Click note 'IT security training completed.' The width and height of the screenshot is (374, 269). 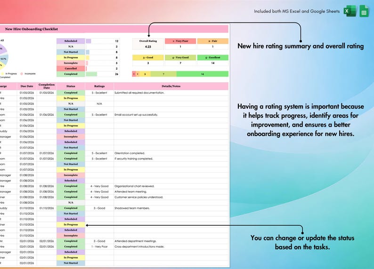point(134,159)
